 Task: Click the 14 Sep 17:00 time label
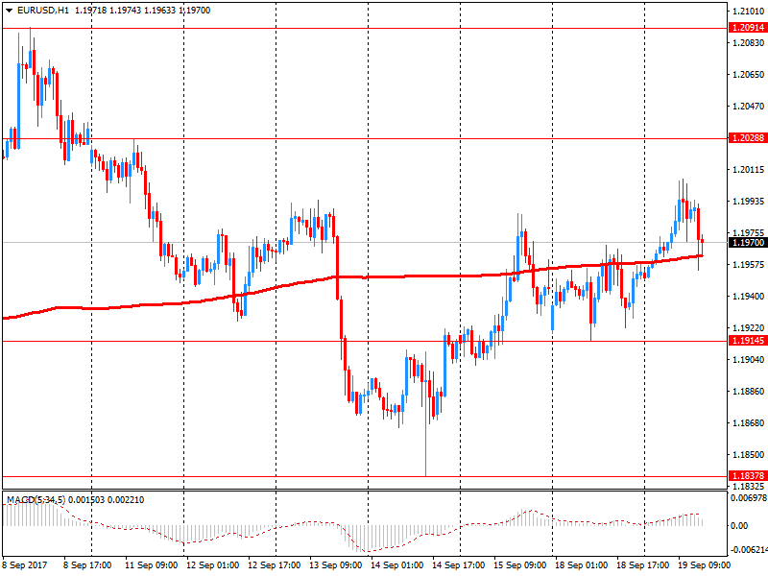(x=459, y=565)
